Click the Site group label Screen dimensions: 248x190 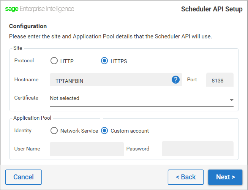(x=18, y=48)
